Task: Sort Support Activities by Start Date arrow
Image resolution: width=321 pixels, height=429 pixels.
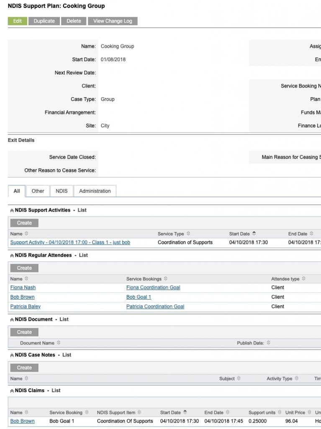Action: (254, 234)
